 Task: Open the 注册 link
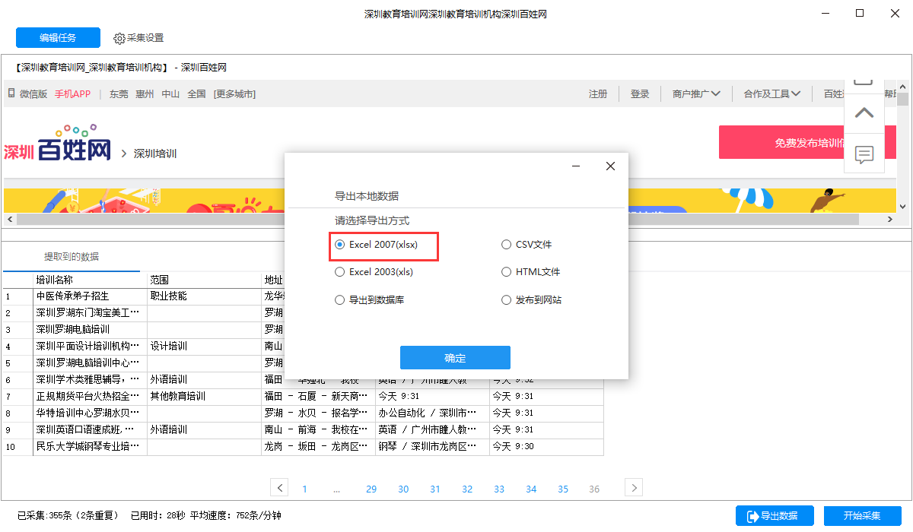tap(598, 94)
